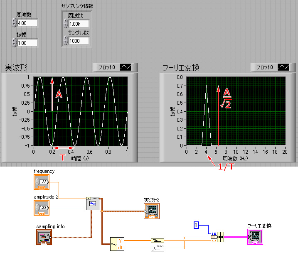Screen dimensions: 298x253
Task: Open 実波形 plot legend line style swatch
Action: [x=126, y=67]
